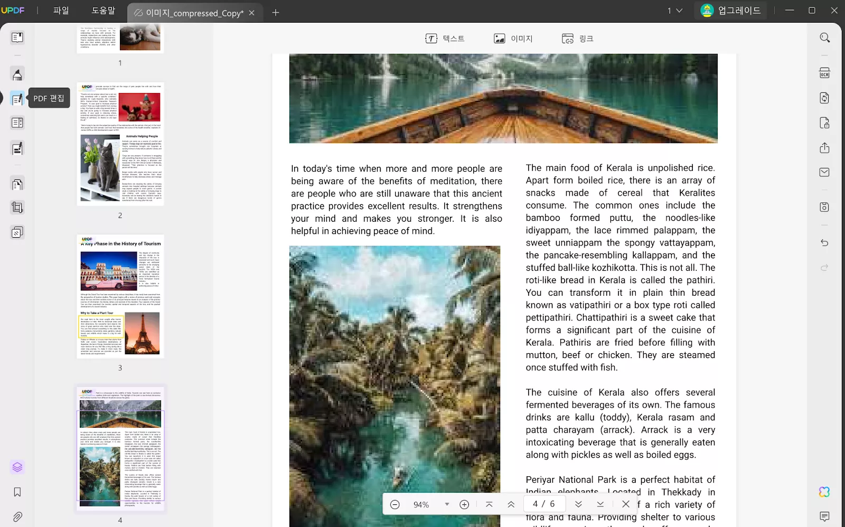Open the batch tools stacked pages icon
Image resolution: width=845 pixels, height=527 pixels.
point(17,232)
